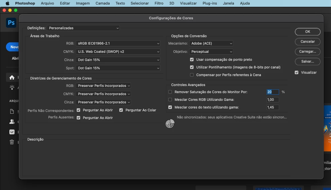Viewport: 331px width, 190px height.
Task: Open CMYK policy Preservar Perfis Incorporados dropdown
Action: pos(103,94)
